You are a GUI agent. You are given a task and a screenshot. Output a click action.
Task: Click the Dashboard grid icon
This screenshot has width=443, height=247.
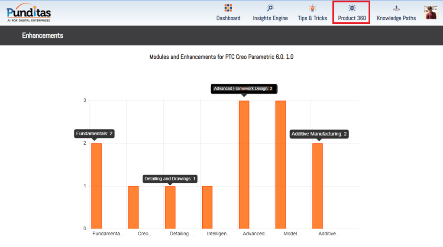[228, 8]
